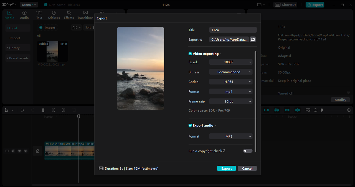Confirm with the dialog Export button
355x187 pixels.
(x=227, y=168)
